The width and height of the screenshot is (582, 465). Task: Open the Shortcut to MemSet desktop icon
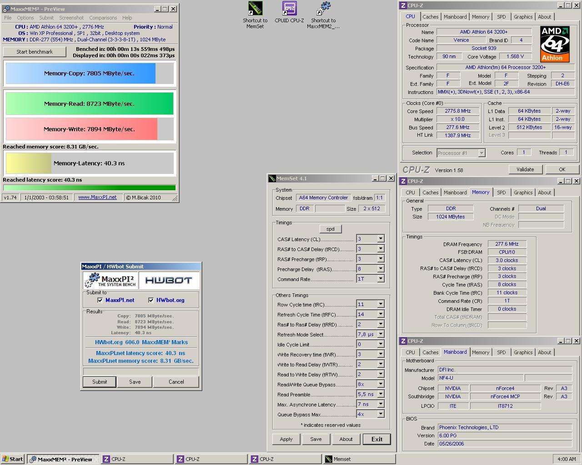click(x=255, y=15)
